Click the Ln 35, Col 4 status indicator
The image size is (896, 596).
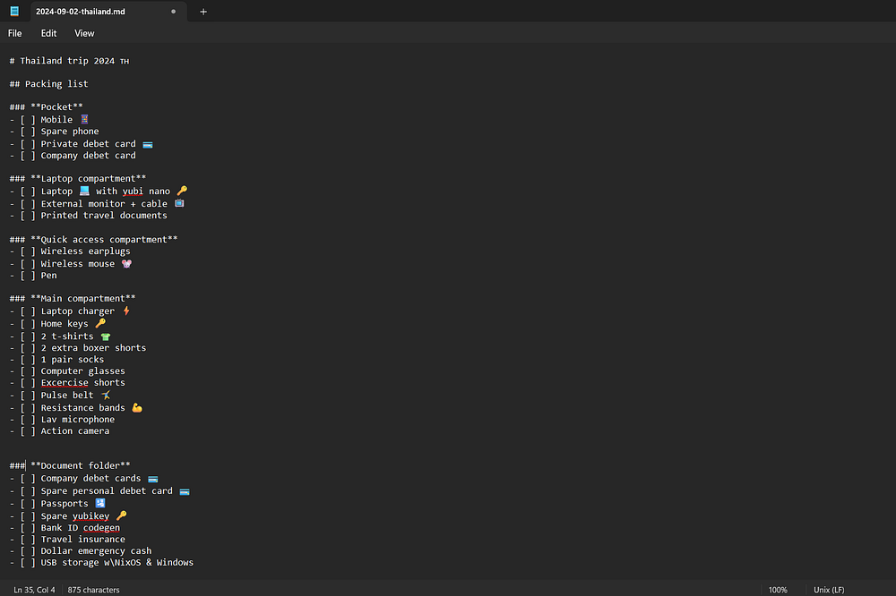coord(34,590)
